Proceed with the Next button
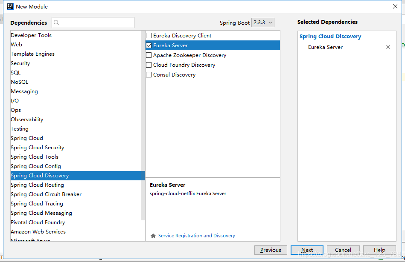This screenshot has width=405, height=262. (x=307, y=250)
